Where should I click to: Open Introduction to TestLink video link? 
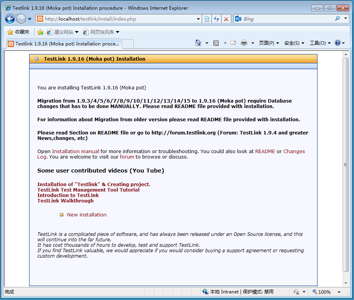tap(68, 195)
